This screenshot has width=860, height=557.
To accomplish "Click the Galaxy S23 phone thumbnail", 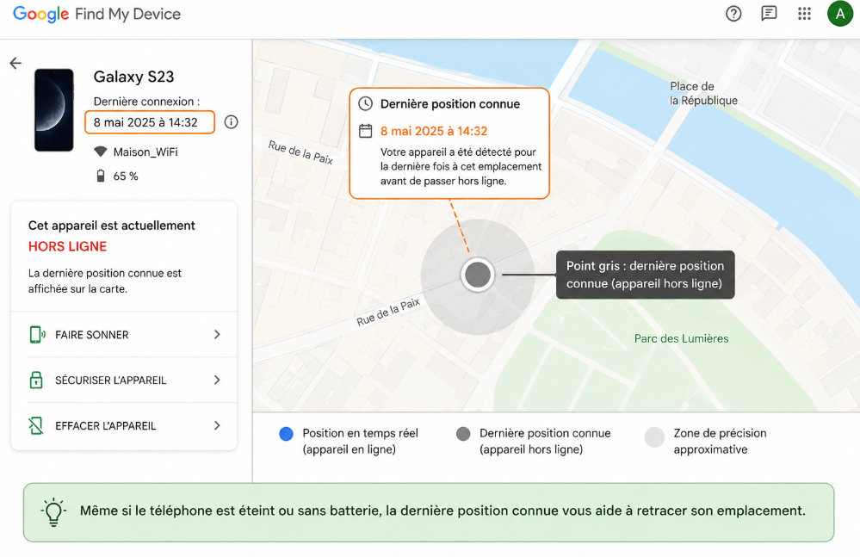I will (x=53, y=109).
